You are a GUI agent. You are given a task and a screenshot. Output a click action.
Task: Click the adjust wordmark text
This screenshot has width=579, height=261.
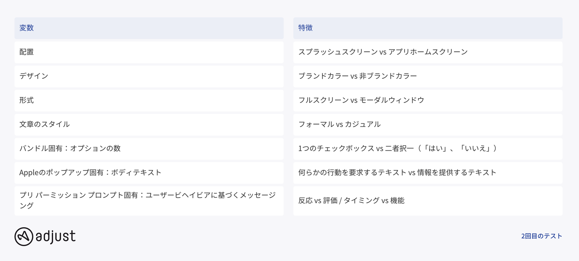[x=55, y=236]
